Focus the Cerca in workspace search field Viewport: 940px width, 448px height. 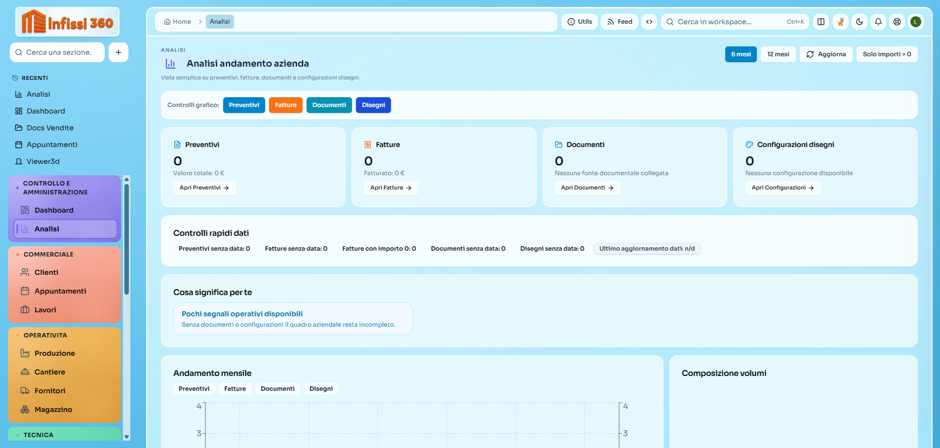click(726, 22)
